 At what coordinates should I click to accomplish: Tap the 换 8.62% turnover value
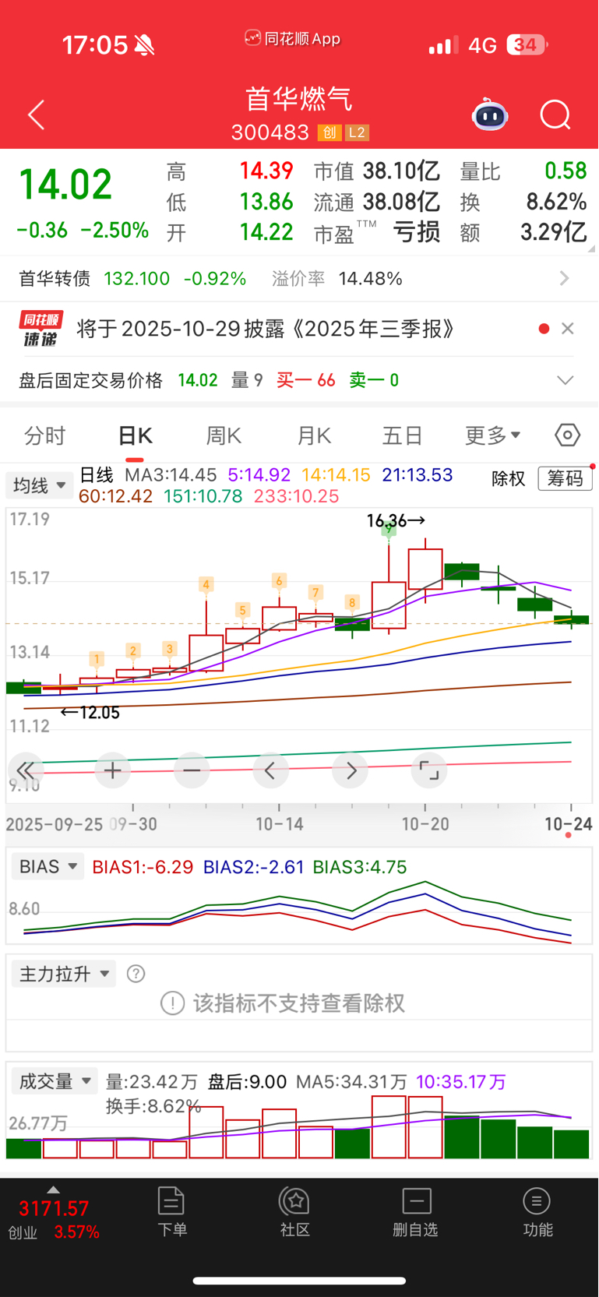pos(556,202)
